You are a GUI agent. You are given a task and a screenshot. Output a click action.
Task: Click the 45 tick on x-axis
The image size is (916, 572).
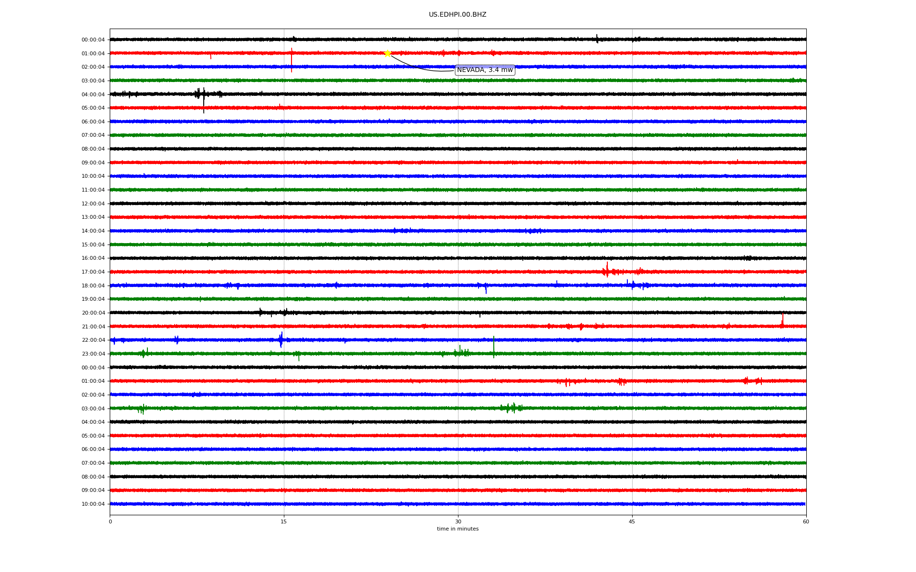coord(632,521)
